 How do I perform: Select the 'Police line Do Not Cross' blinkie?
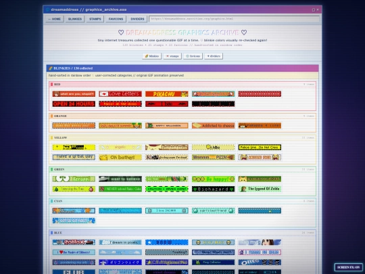tap(260, 147)
